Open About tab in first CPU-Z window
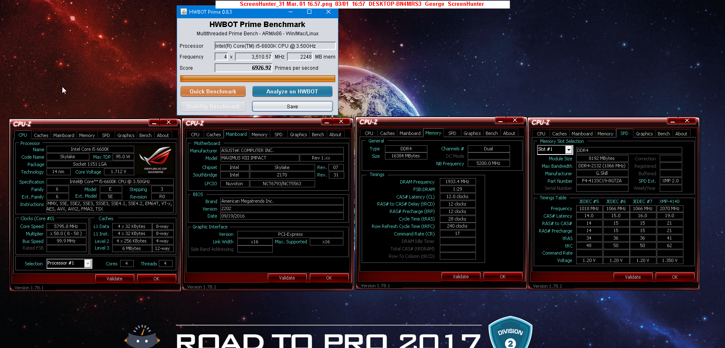Viewport: 725px width, 348px height. pos(163,135)
